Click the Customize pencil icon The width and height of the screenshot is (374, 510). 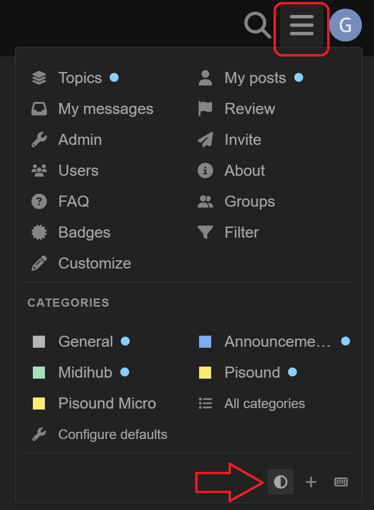[x=39, y=263]
